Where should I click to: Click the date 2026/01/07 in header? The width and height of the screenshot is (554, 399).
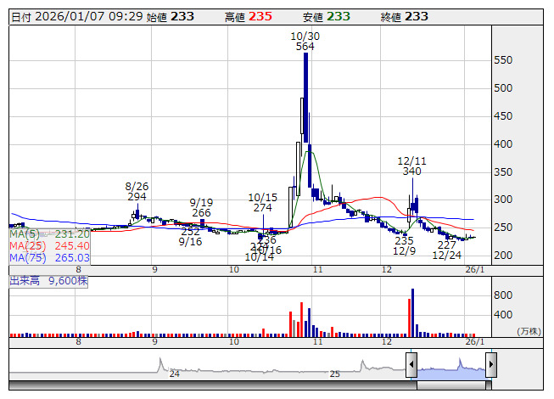point(73,16)
